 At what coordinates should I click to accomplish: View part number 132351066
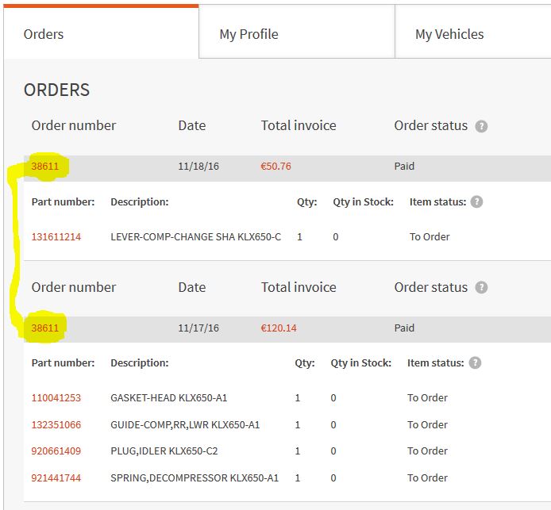pyautogui.click(x=56, y=425)
